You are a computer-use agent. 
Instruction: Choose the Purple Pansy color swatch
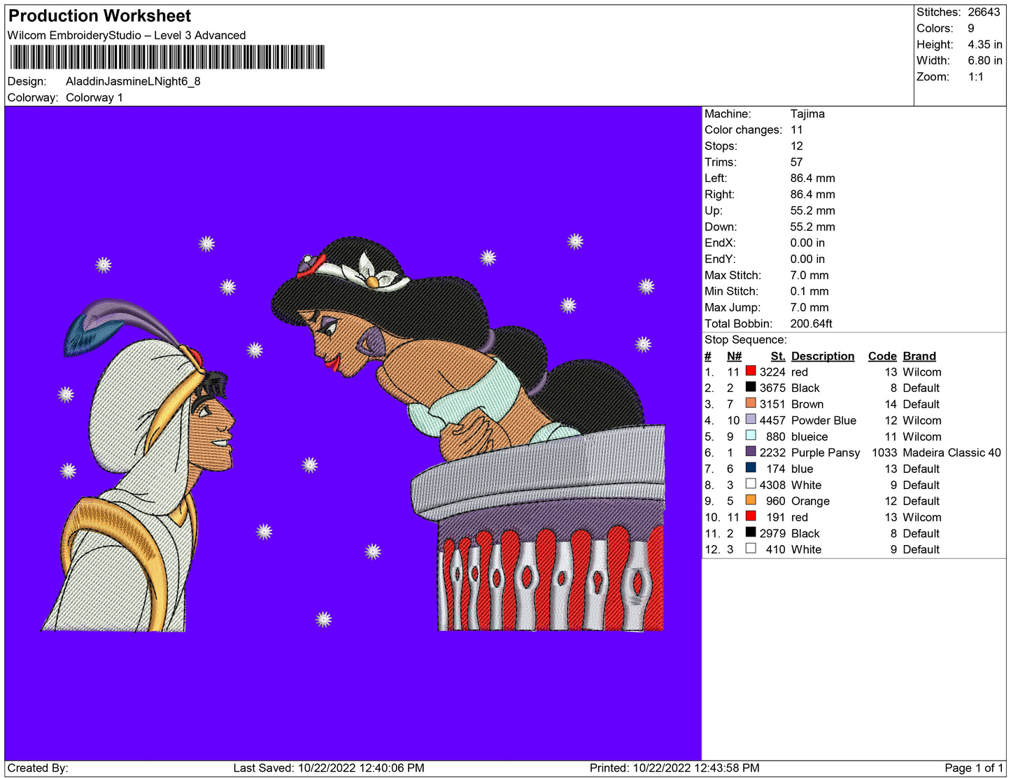(x=751, y=452)
